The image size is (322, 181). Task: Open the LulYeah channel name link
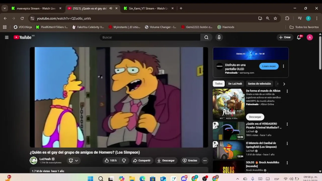coord(45,159)
